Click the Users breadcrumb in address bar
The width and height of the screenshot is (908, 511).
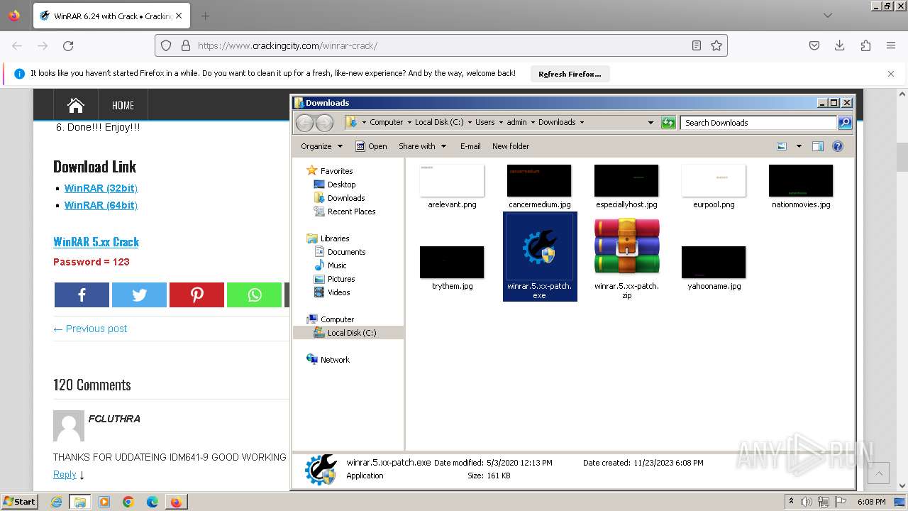[485, 122]
